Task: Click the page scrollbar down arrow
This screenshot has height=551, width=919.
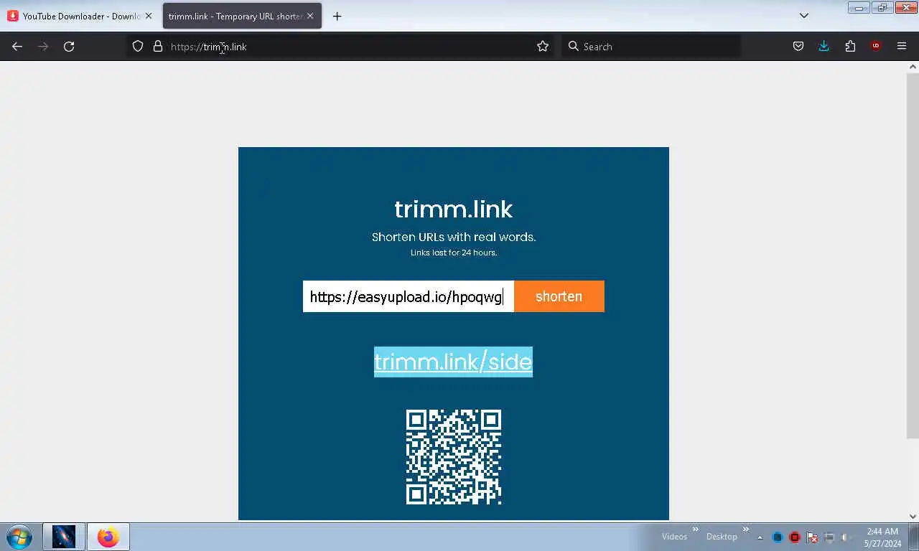Action: pos(913,516)
